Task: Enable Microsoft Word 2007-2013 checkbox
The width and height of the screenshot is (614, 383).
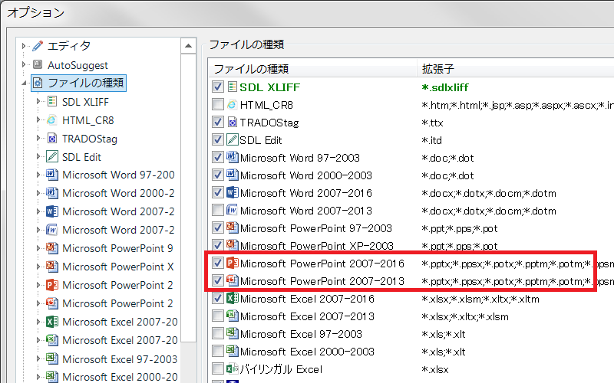Action: (218, 210)
